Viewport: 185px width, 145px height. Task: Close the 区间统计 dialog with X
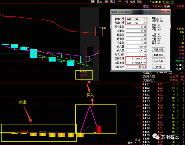[x=166, y=11]
